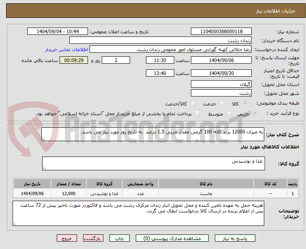Select the متوسط purchase type radio
This screenshot has width=306, height=249.
tap(229, 113)
